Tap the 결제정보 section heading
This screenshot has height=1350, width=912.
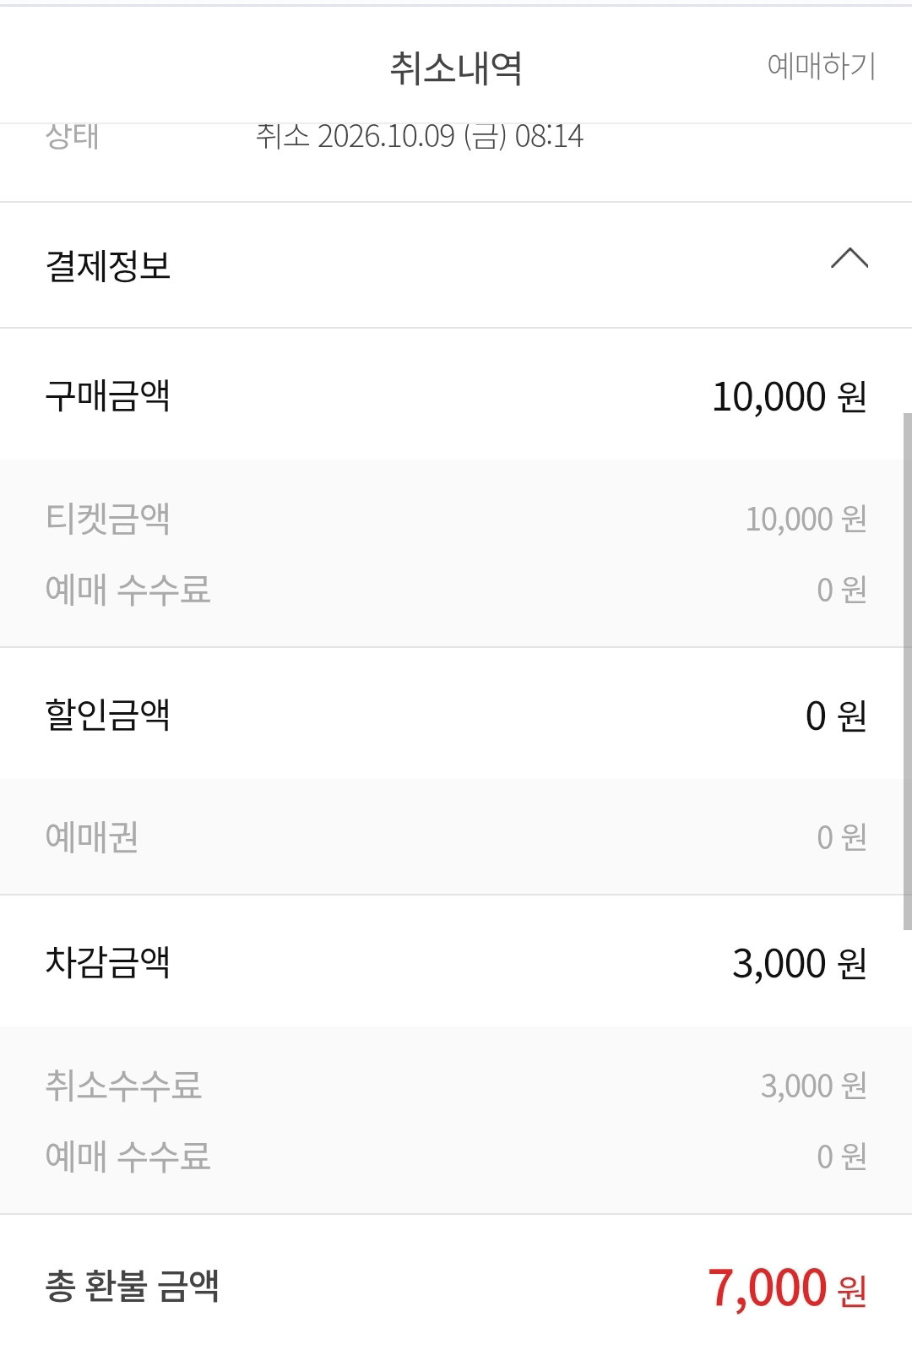click(x=108, y=266)
